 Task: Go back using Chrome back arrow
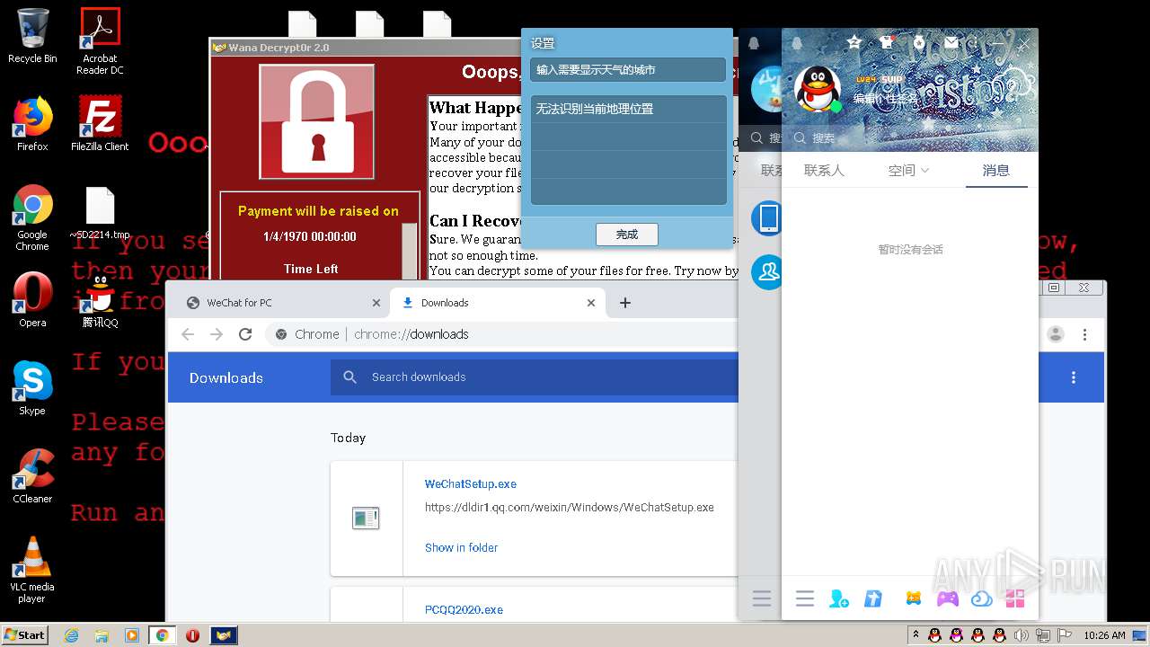(187, 334)
